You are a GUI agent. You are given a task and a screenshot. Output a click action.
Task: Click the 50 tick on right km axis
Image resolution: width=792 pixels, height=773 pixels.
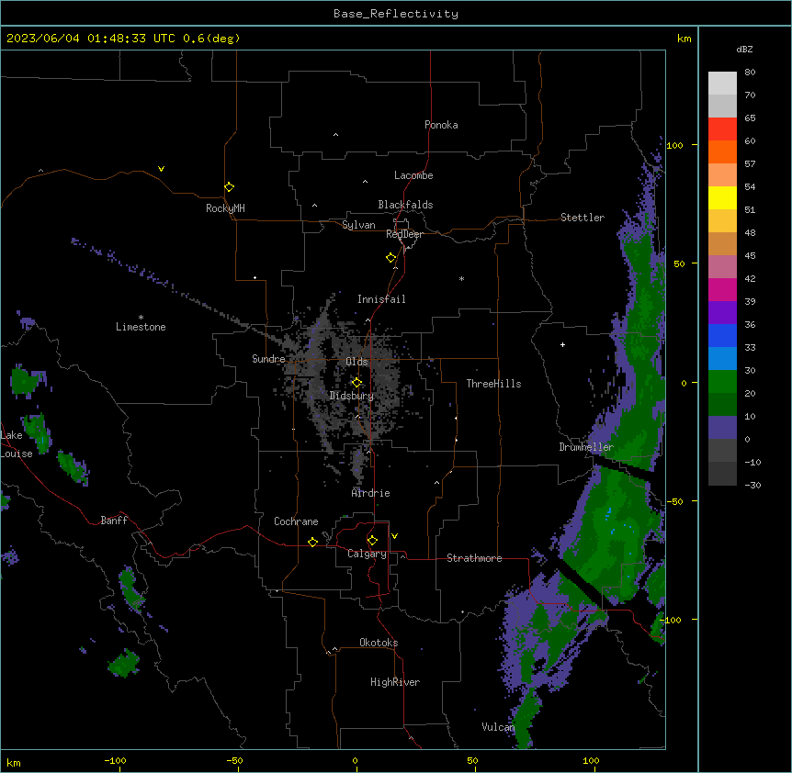(679, 263)
